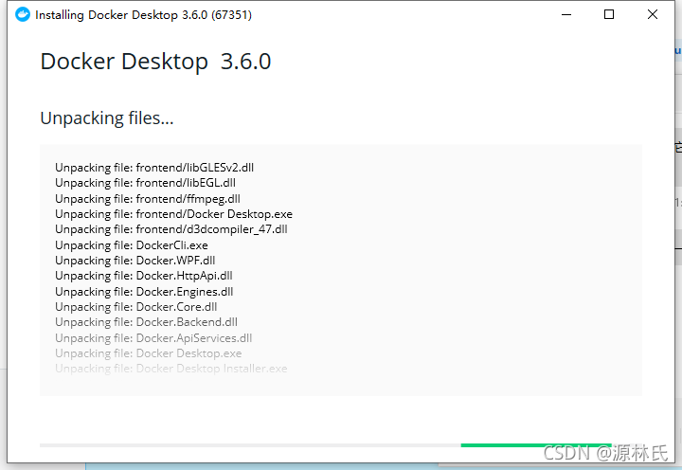682x470 pixels.
Task: Select the frontend/ffmpeg.dll log line
Action: point(148,198)
